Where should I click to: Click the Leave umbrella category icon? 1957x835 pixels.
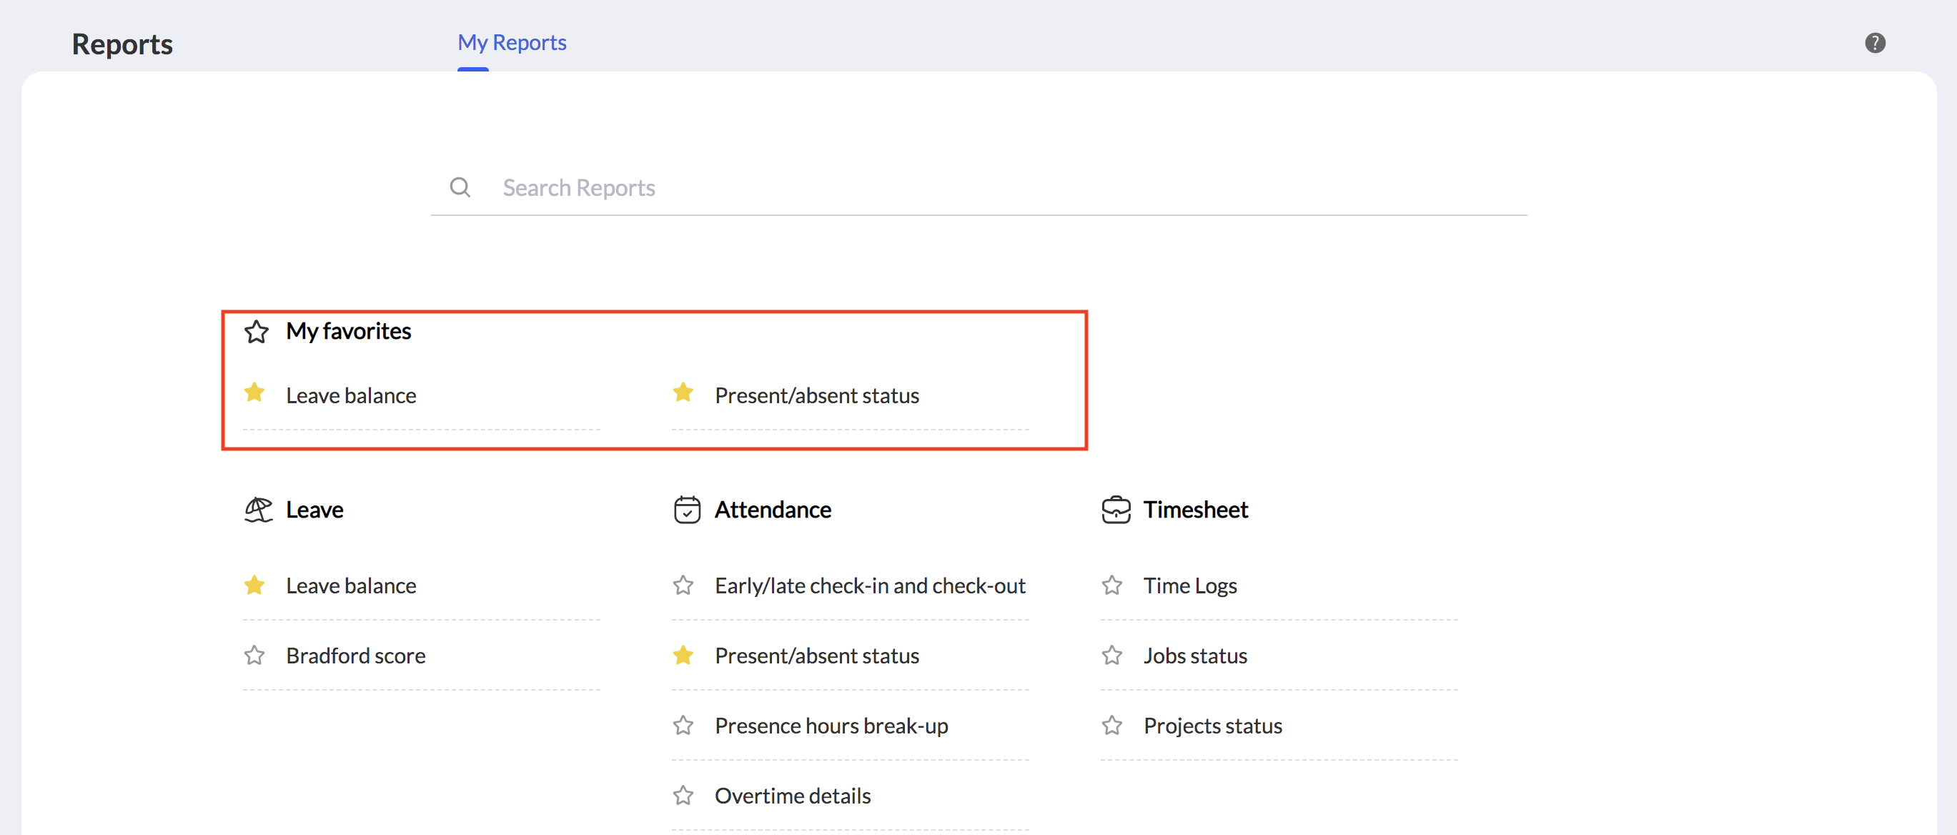(257, 510)
